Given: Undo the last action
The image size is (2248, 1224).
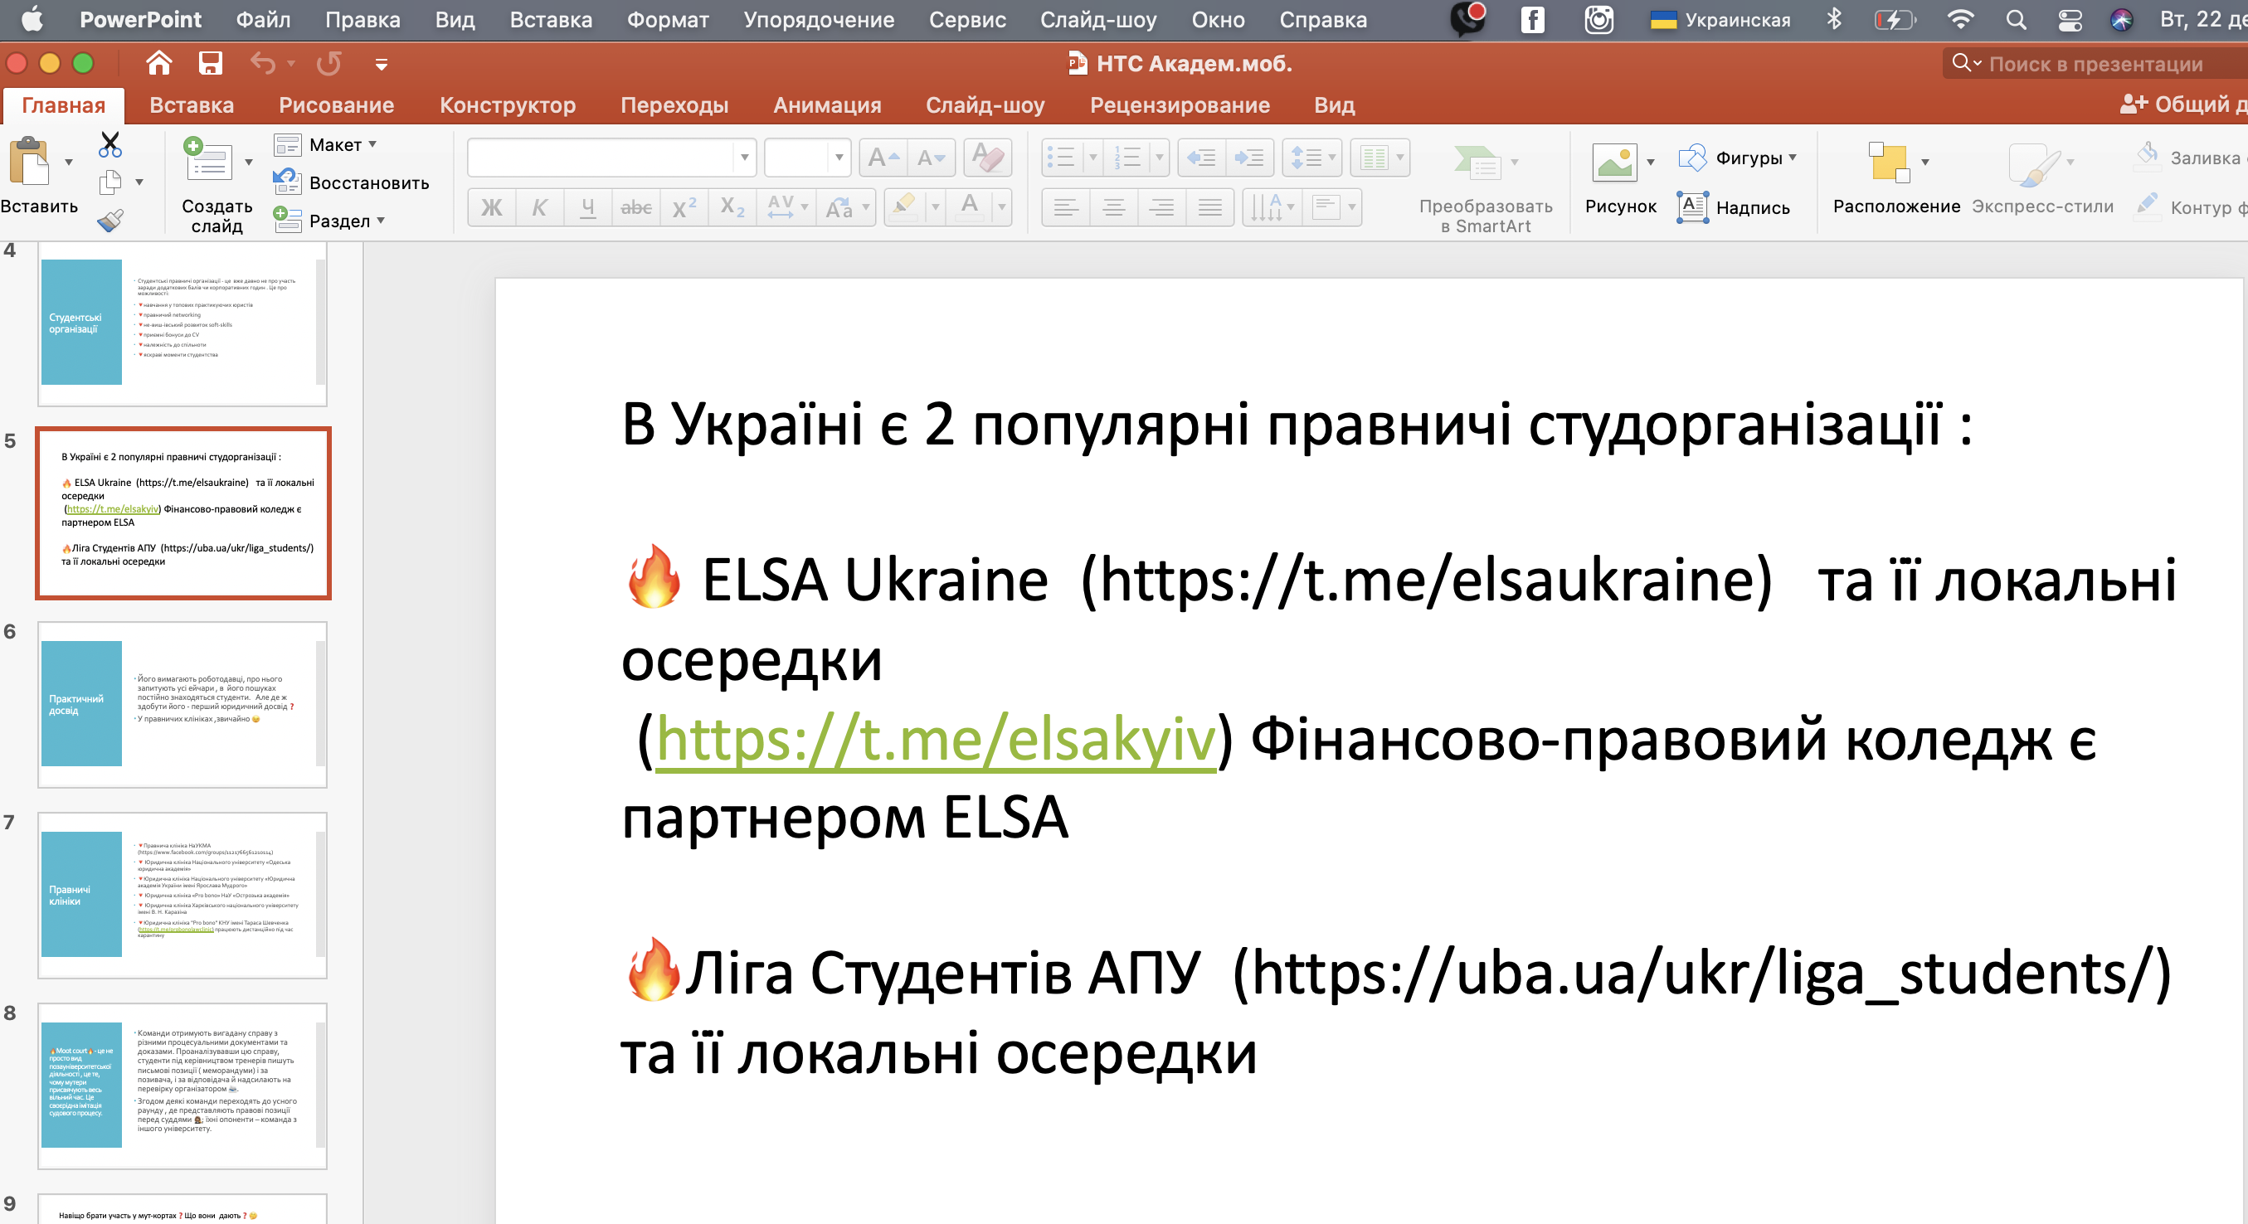Looking at the screenshot, I should pyautogui.click(x=263, y=63).
